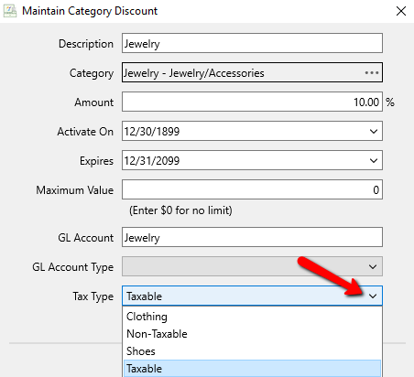Select the highlighted Taxable list option

[252, 369]
